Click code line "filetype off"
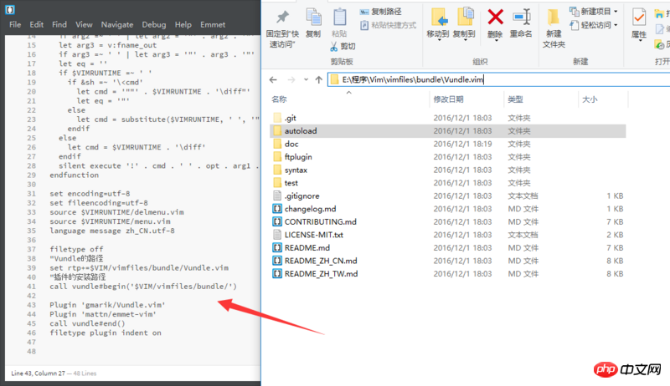Image resolution: width=670 pixels, height=386 pixels. (76, 249)
